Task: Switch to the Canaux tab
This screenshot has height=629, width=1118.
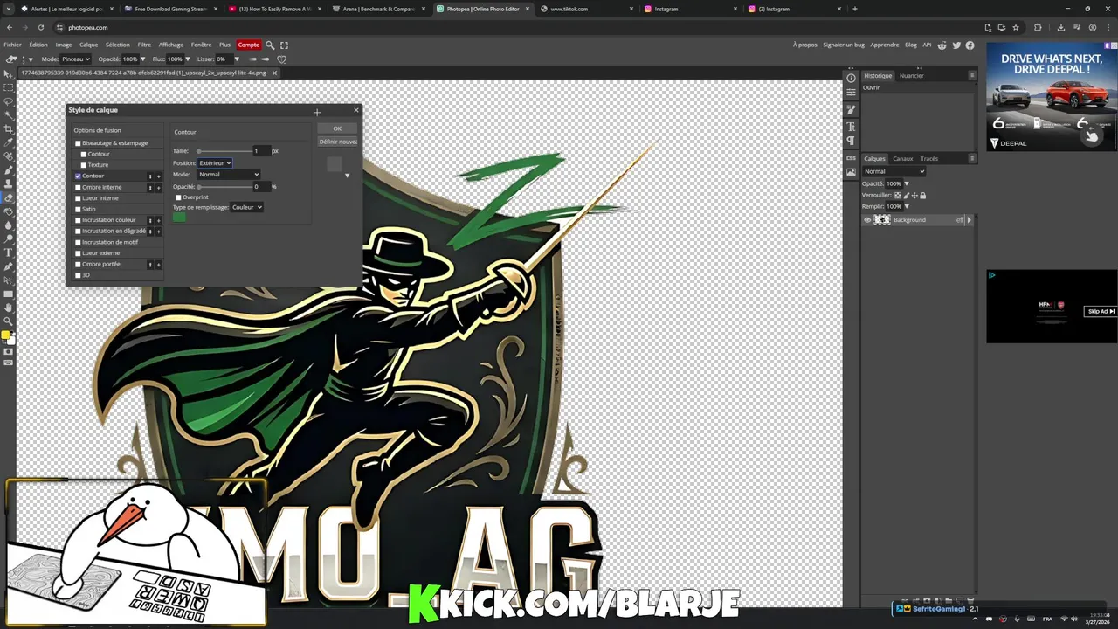Action: click(x=902, y=159)
